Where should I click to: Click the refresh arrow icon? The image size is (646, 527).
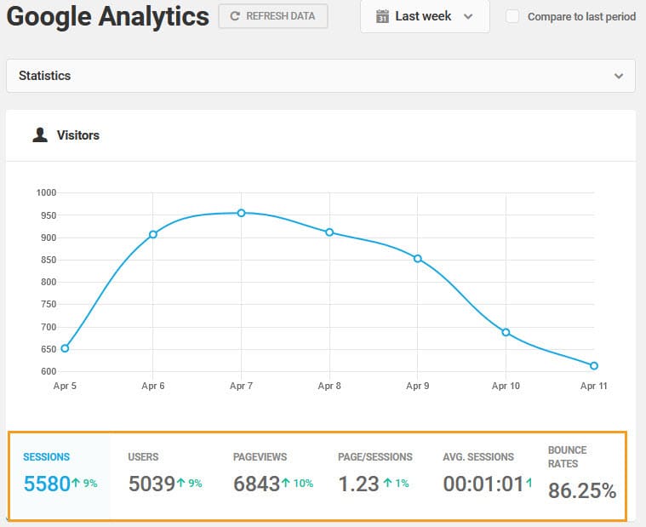tap(235, 16)
